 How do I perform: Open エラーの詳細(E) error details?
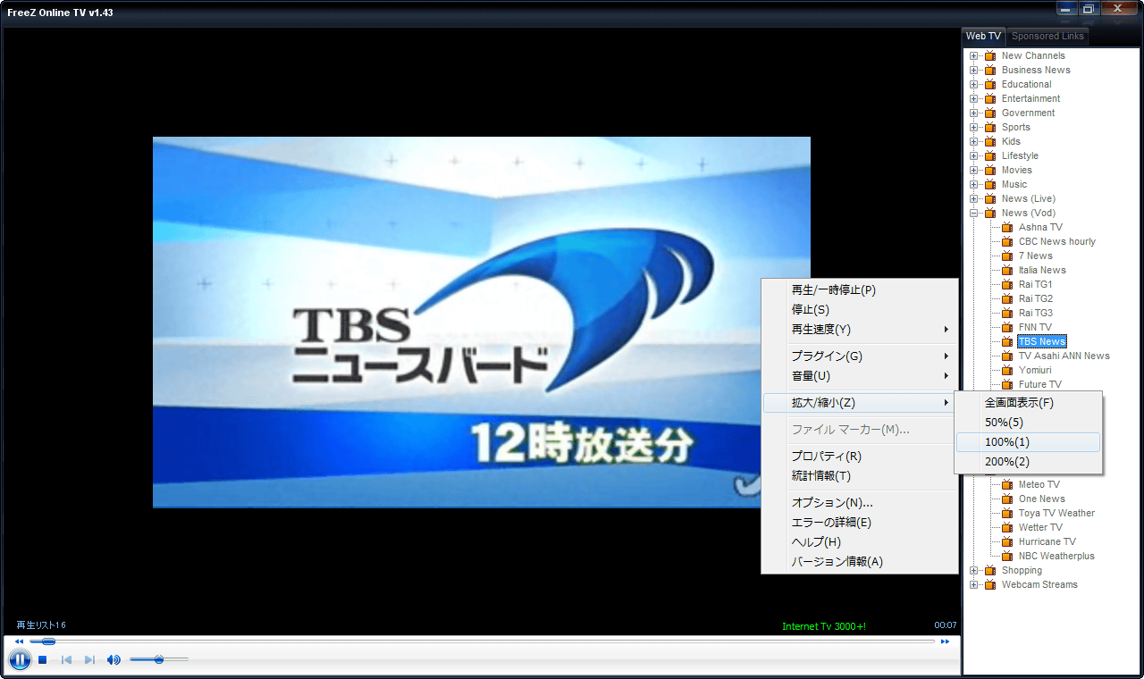859,522
